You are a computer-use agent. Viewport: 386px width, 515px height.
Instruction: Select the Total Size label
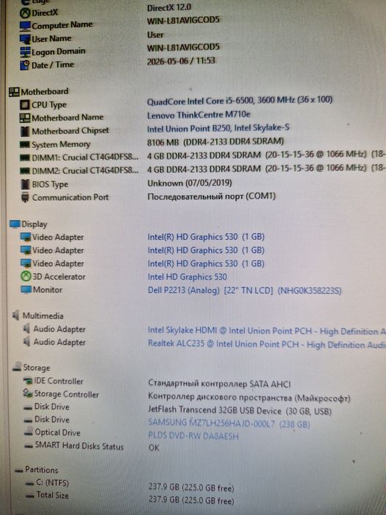52,495
